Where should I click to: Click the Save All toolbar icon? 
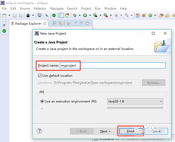click(x=20, y=15)
